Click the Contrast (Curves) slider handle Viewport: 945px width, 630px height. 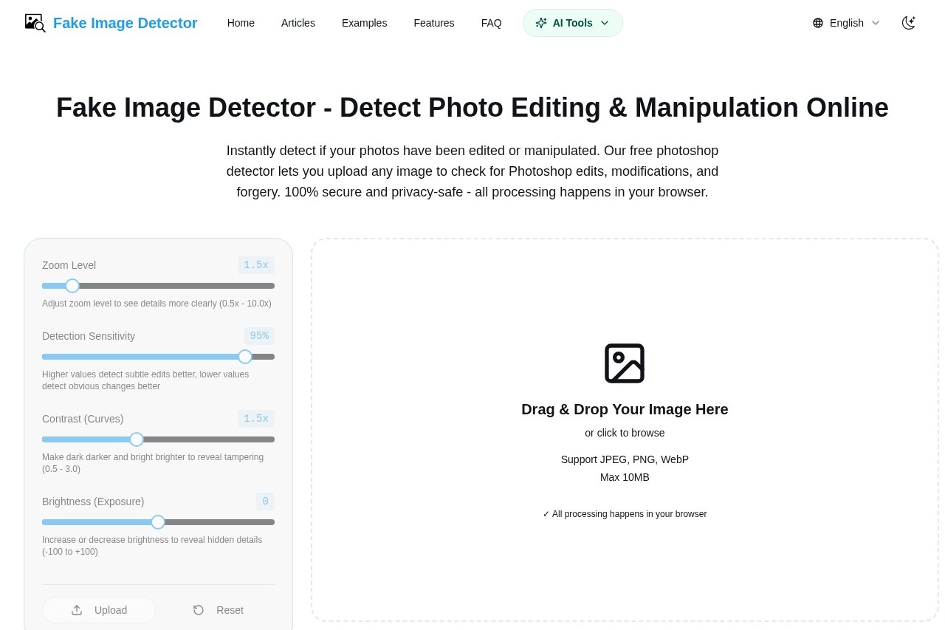[137, 439]
